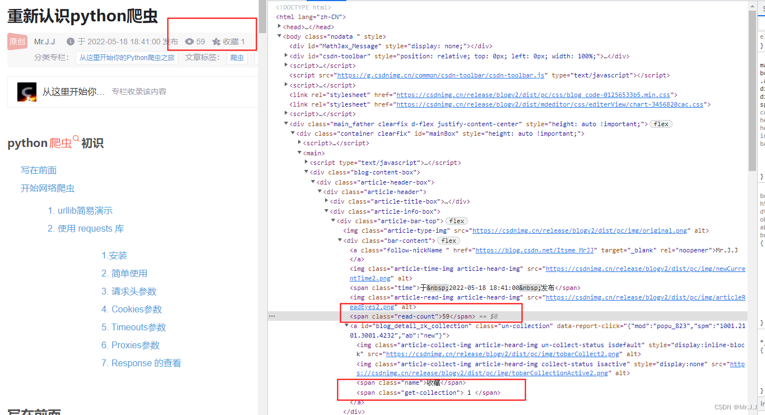Viewport: 765px width, 415px height.
Task: Jump to 2. 简单使用 section
Action: point(124,274)
